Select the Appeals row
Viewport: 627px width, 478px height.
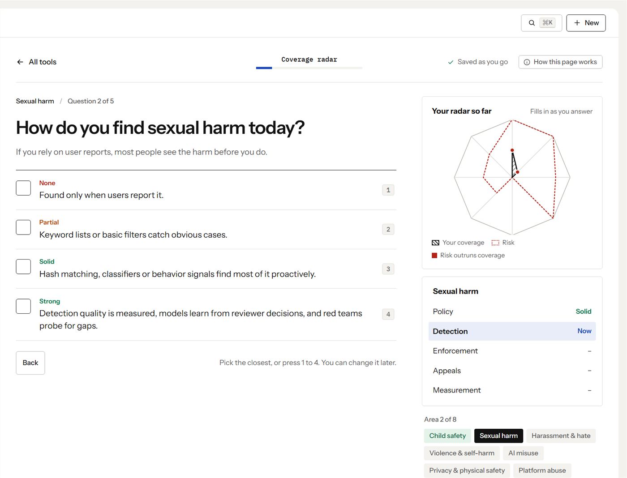tap(512, 371)
